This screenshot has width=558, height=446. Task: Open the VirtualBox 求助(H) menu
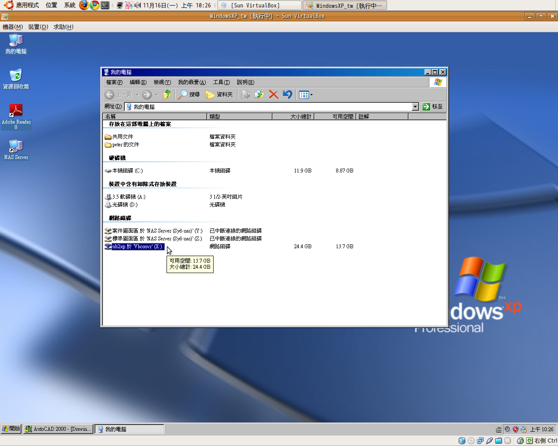[x=64, y=27]
